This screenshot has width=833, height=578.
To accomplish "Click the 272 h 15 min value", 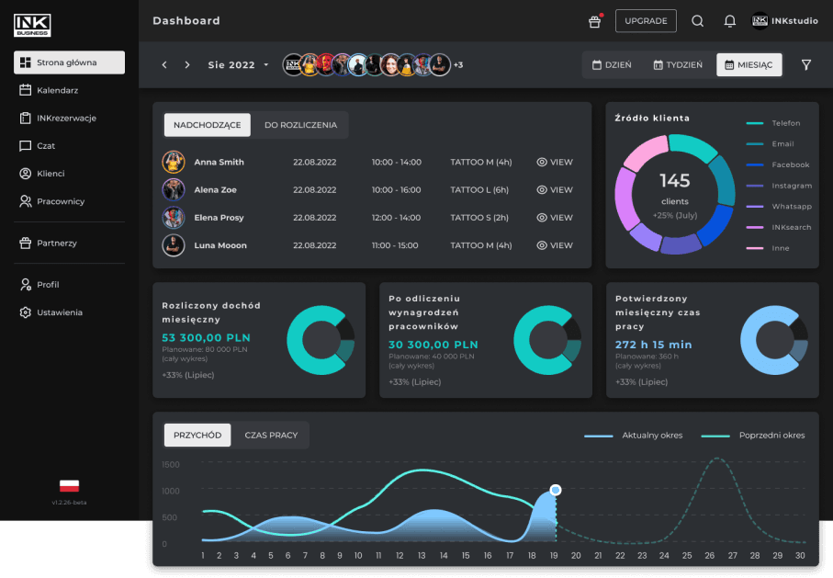I will pos(653,345).
